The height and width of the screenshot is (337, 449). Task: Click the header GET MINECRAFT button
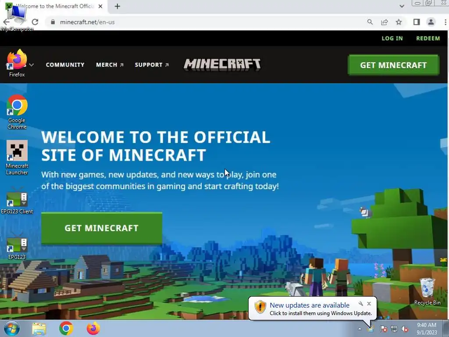pos(393,65)
